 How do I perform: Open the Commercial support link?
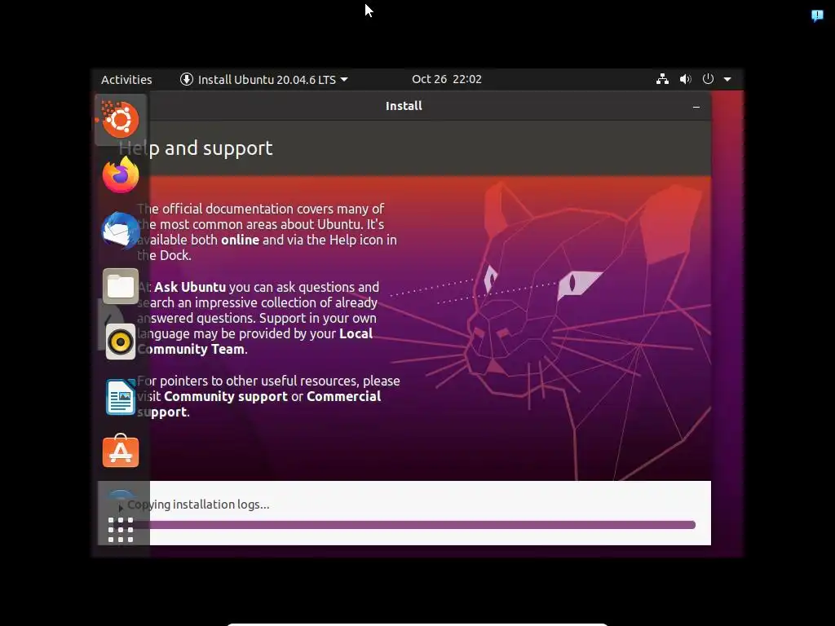(x=258, y=404)
